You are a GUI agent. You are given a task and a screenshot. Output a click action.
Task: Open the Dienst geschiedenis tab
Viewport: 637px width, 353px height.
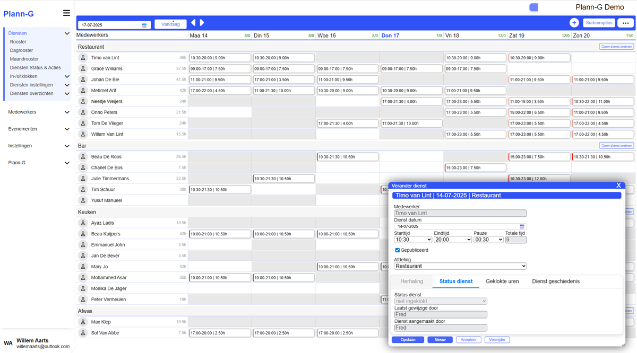click(555, 281)
